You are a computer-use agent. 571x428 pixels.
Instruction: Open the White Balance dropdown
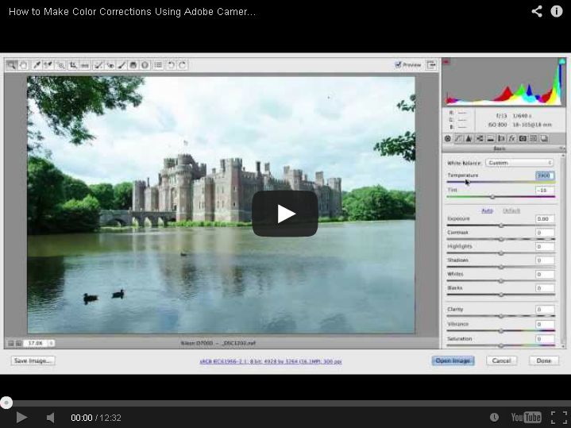tap(520, 163)
